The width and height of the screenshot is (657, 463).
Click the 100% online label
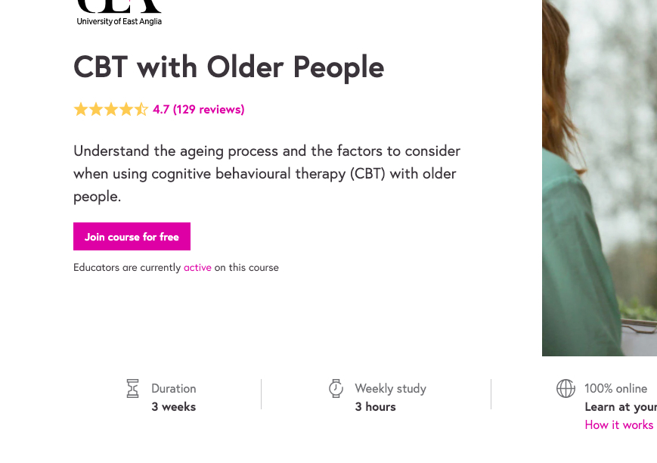pyautogui.click(x=615, y=389)
